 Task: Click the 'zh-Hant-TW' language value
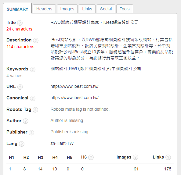tap(62, 143)
